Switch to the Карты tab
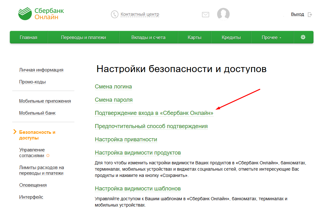Image resolution: width=316 pixels, height=221 pixels. coord(194,37)
